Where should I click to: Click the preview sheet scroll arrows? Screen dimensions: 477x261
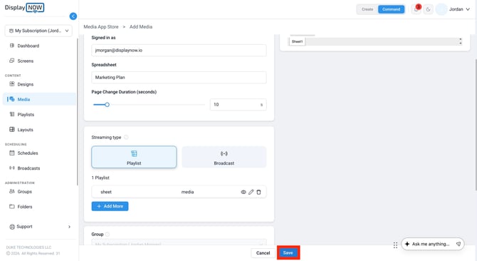460,41
